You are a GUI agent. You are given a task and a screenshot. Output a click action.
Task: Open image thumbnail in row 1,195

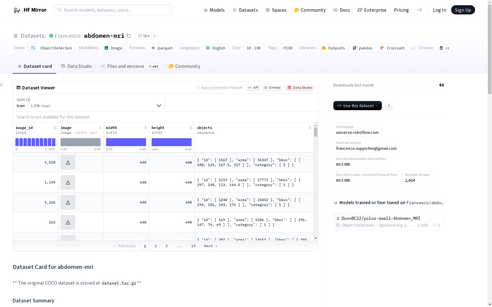(68, 182)
